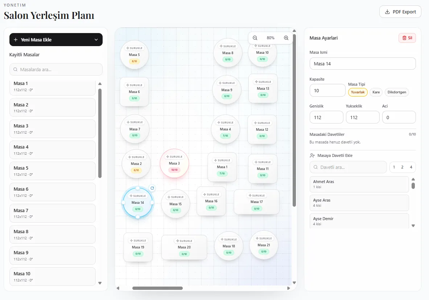Filter guests by group size 4
Screen dimensions: 429x300
coord(411,167)
